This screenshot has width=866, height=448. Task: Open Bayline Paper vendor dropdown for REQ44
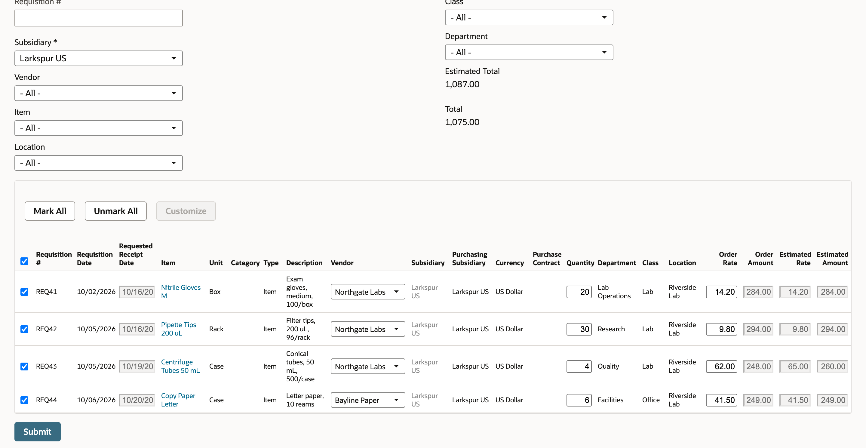pyautogui.click(x=368, y=400)
